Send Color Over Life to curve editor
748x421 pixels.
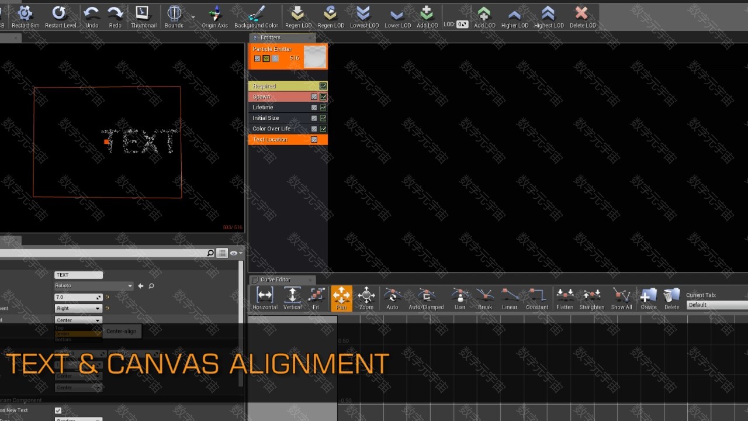(323, 129)
